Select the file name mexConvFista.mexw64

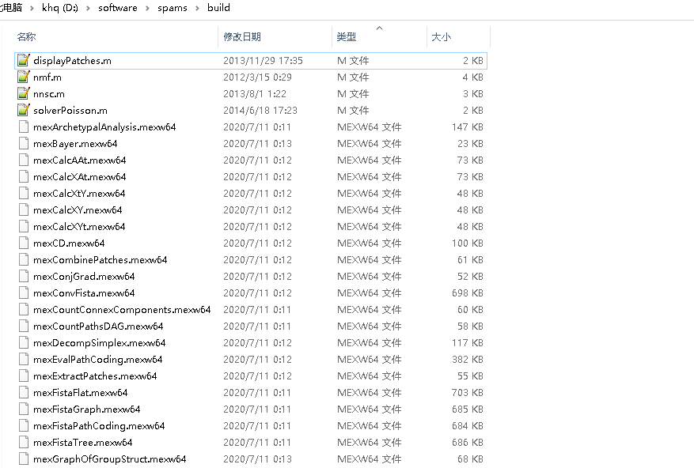(84, 292)
